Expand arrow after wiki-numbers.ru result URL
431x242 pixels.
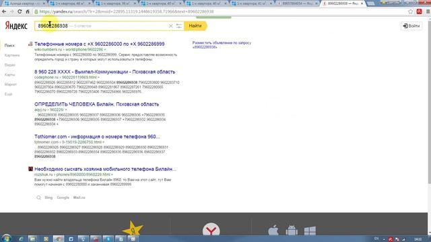click(105, 50)
